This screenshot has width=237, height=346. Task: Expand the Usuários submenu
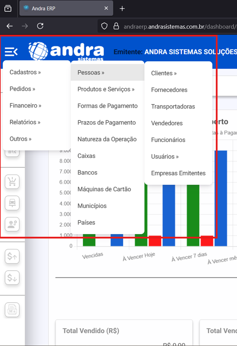pos(178,157)
